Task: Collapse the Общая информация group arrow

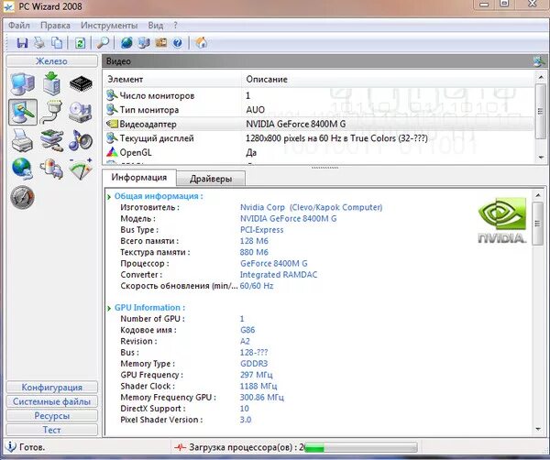Action: pos(109,197)
